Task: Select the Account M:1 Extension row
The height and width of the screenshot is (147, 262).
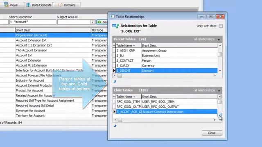Action: pyautogui.click(x=54, y=65)
